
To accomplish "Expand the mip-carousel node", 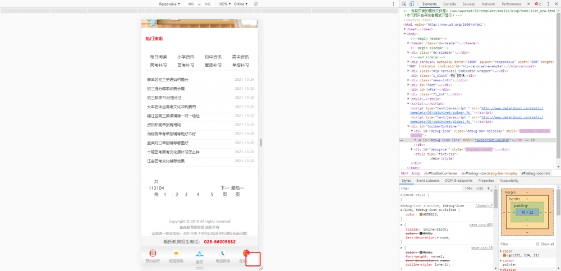I will click(408, 62).
